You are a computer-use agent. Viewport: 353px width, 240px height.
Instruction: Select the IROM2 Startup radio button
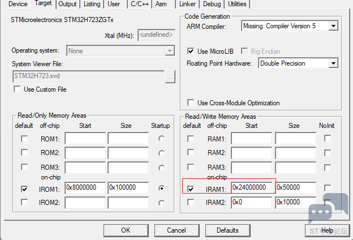pyautogui.click(x=161, y=203)
